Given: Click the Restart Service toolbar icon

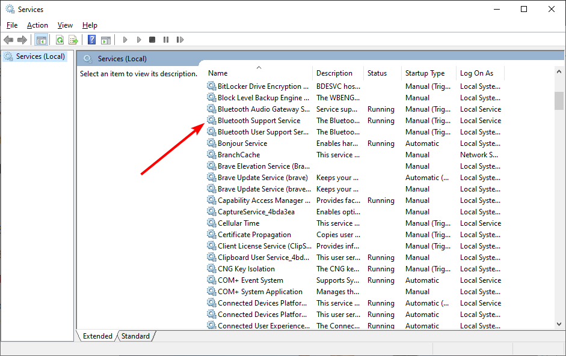Looking at the screenshot, I should [x=180, y=40].
